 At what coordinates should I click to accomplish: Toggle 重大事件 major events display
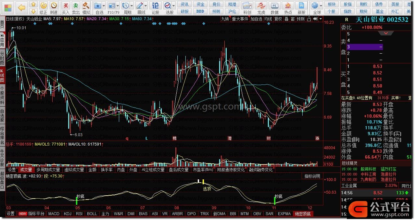point(240,19)
